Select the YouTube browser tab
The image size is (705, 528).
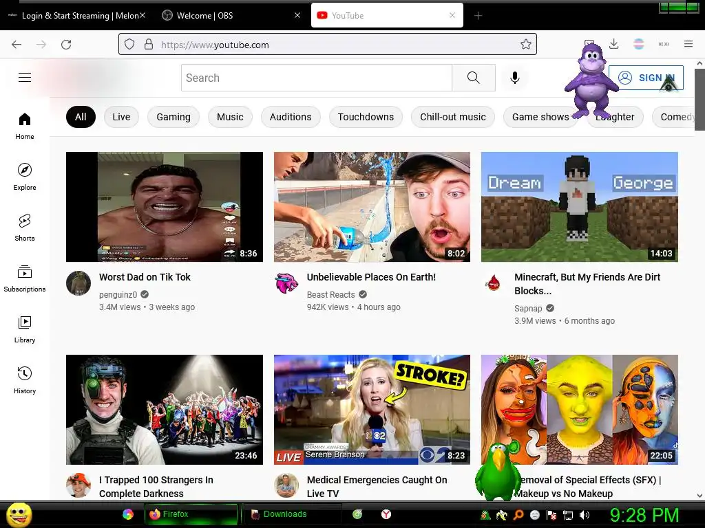pos(387,16)
